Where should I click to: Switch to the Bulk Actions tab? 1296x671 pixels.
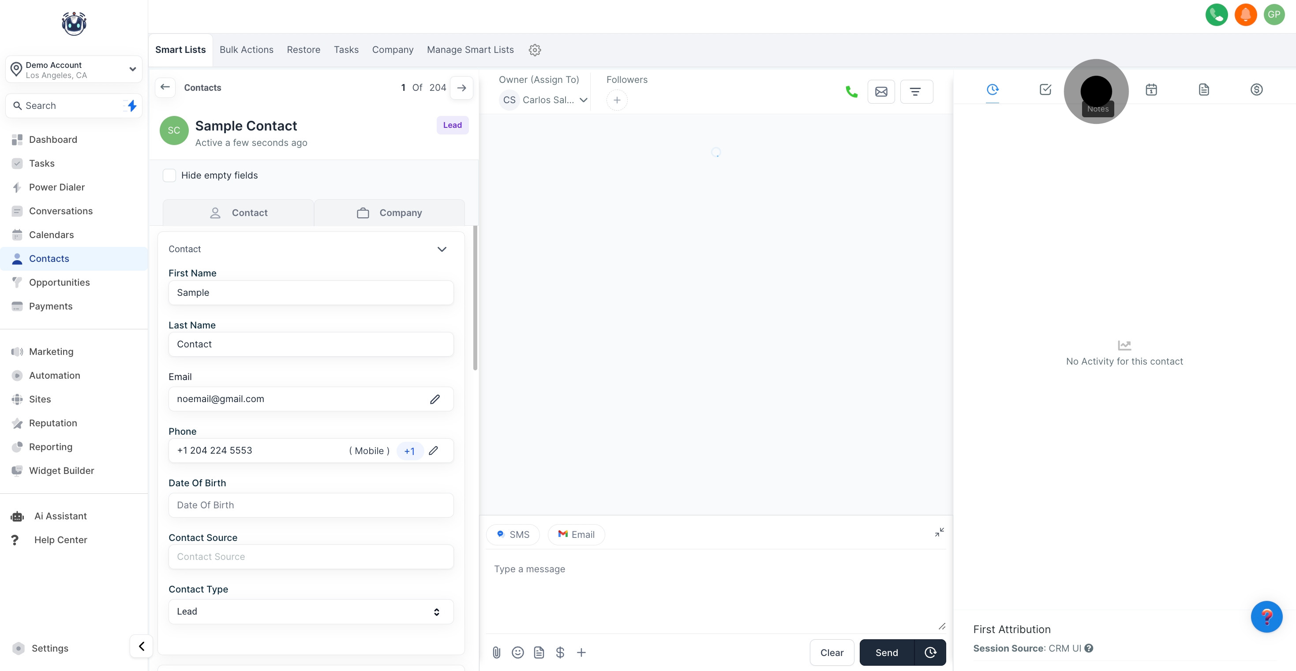(x=246, y=50)
